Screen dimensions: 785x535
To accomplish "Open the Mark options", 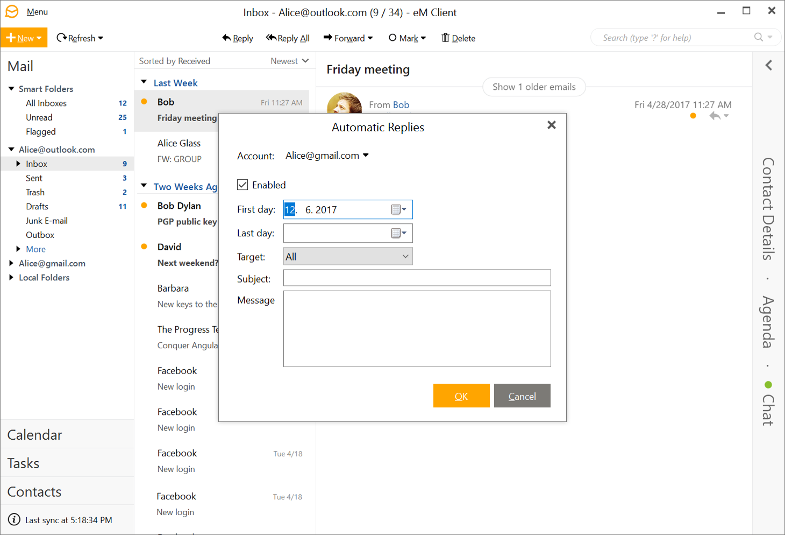I will (x=407, y=38).
